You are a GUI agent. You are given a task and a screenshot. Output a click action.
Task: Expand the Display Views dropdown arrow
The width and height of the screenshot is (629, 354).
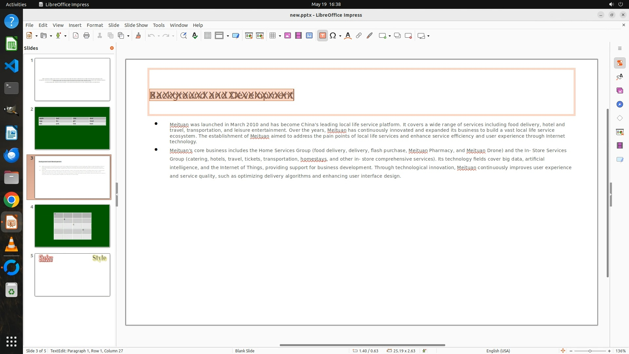pyautogui.click(x=228, y=36)
